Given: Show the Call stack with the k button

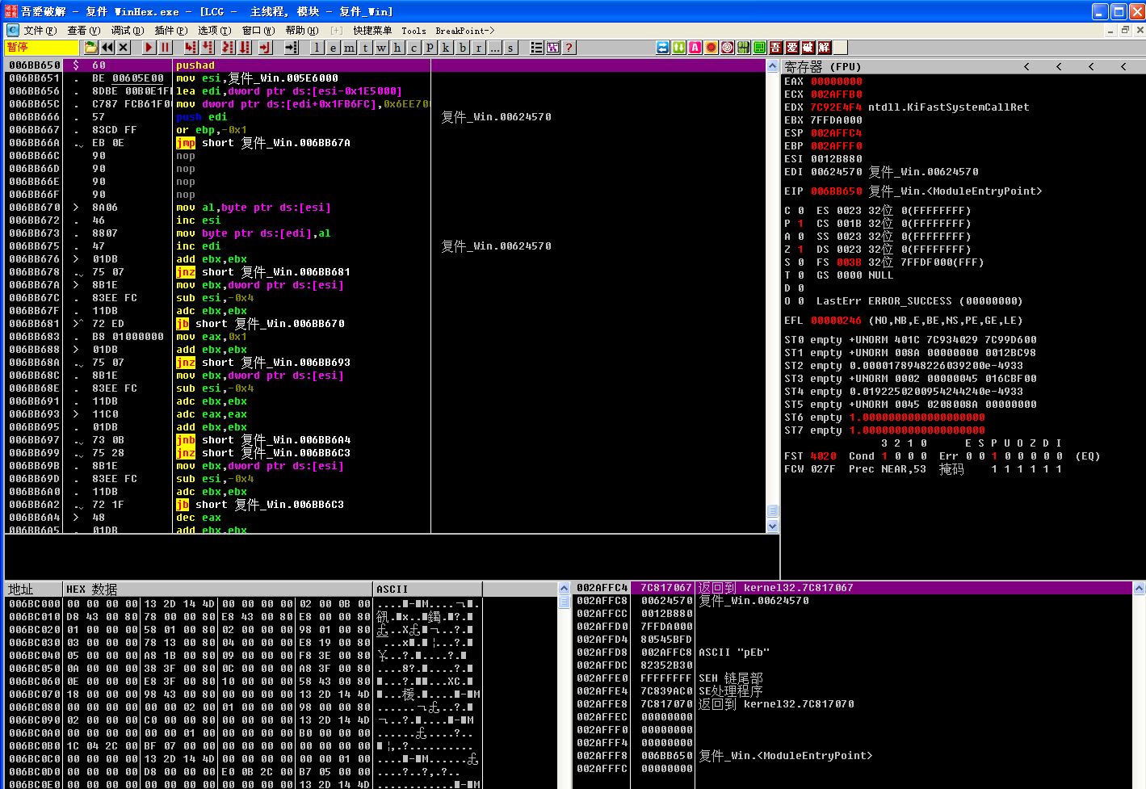Looking at the screenshot, I should (446, 48).
